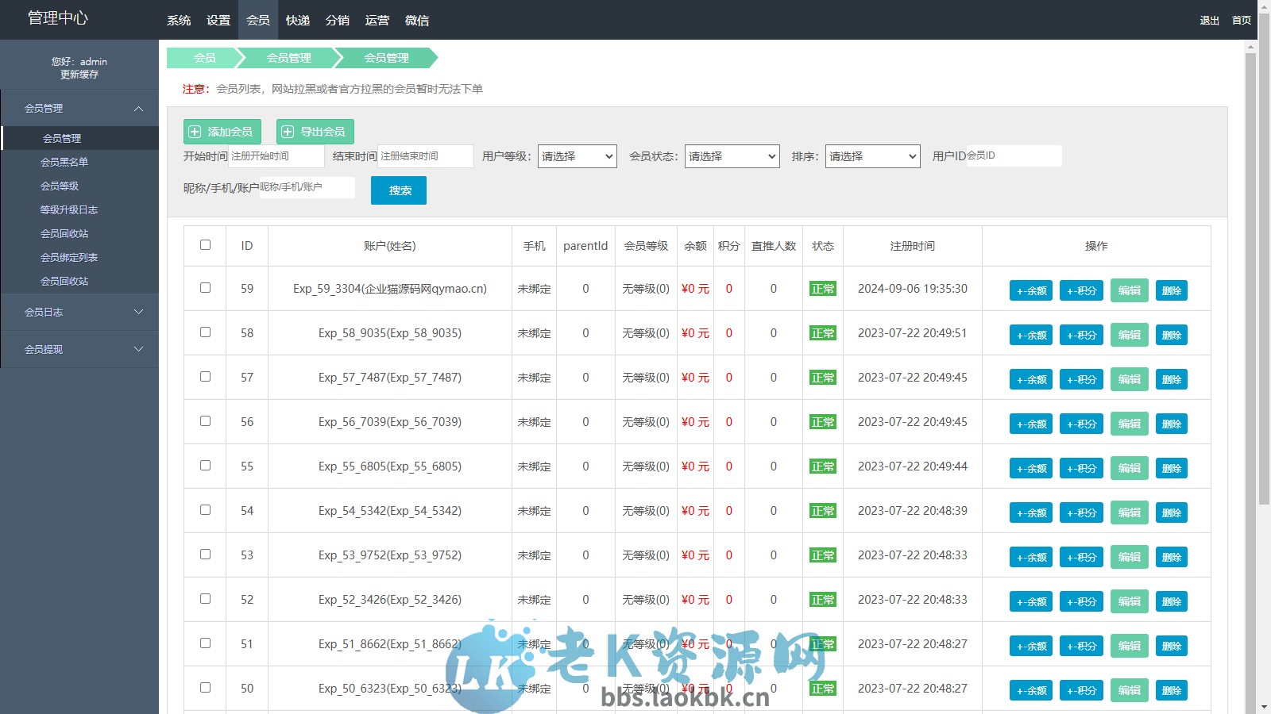
Task: Click 删除 delete action for member ID 56
Action: (x=1172, y=424)
